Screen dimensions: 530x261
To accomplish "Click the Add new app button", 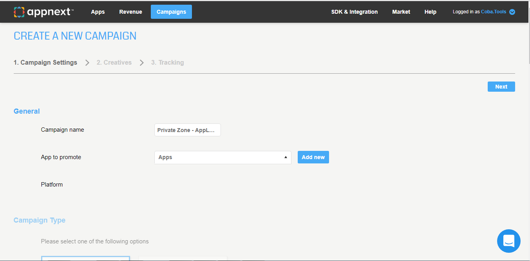I will point(313,157).
